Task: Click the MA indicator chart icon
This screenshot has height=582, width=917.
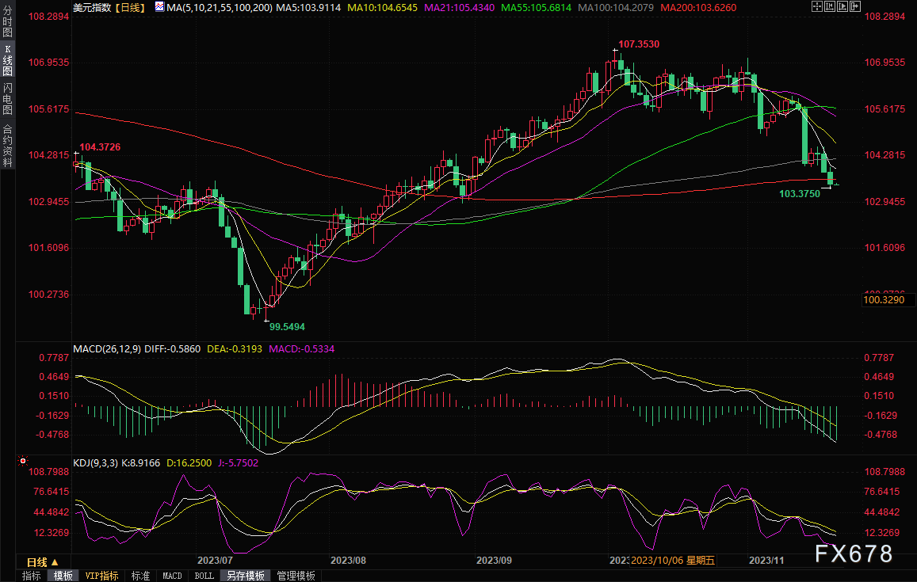Action: (159, 6)
